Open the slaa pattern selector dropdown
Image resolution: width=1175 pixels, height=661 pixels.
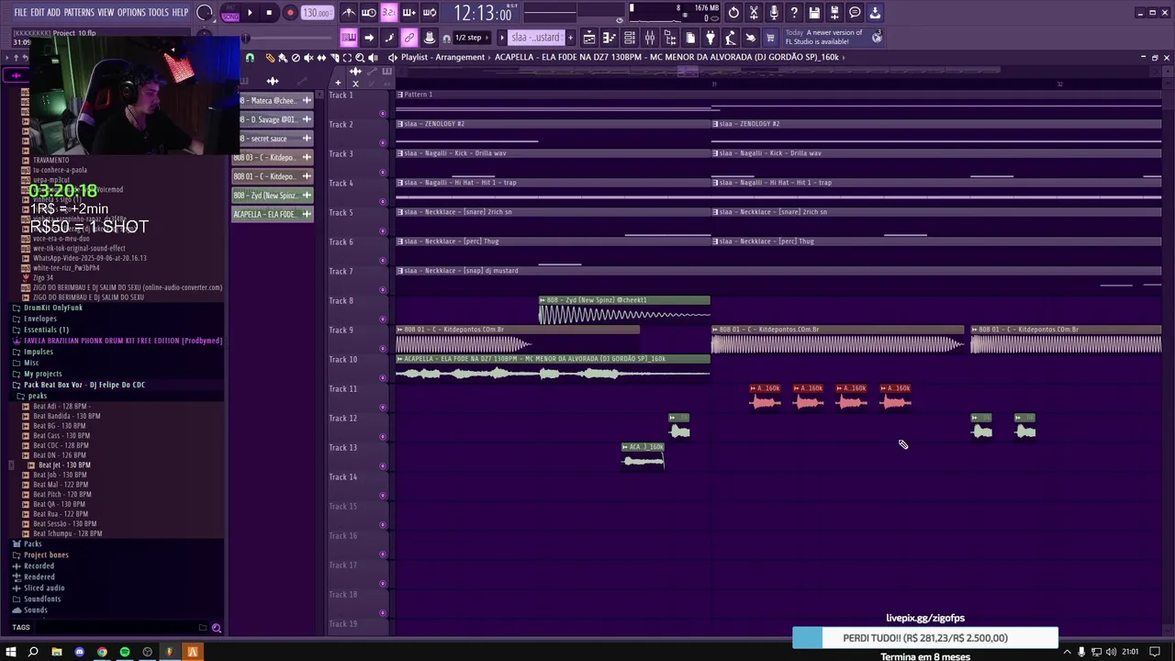pos(535,38)
